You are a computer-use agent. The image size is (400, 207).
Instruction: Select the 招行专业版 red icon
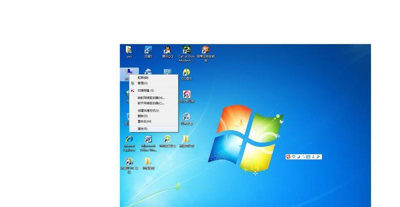point(186,96)
